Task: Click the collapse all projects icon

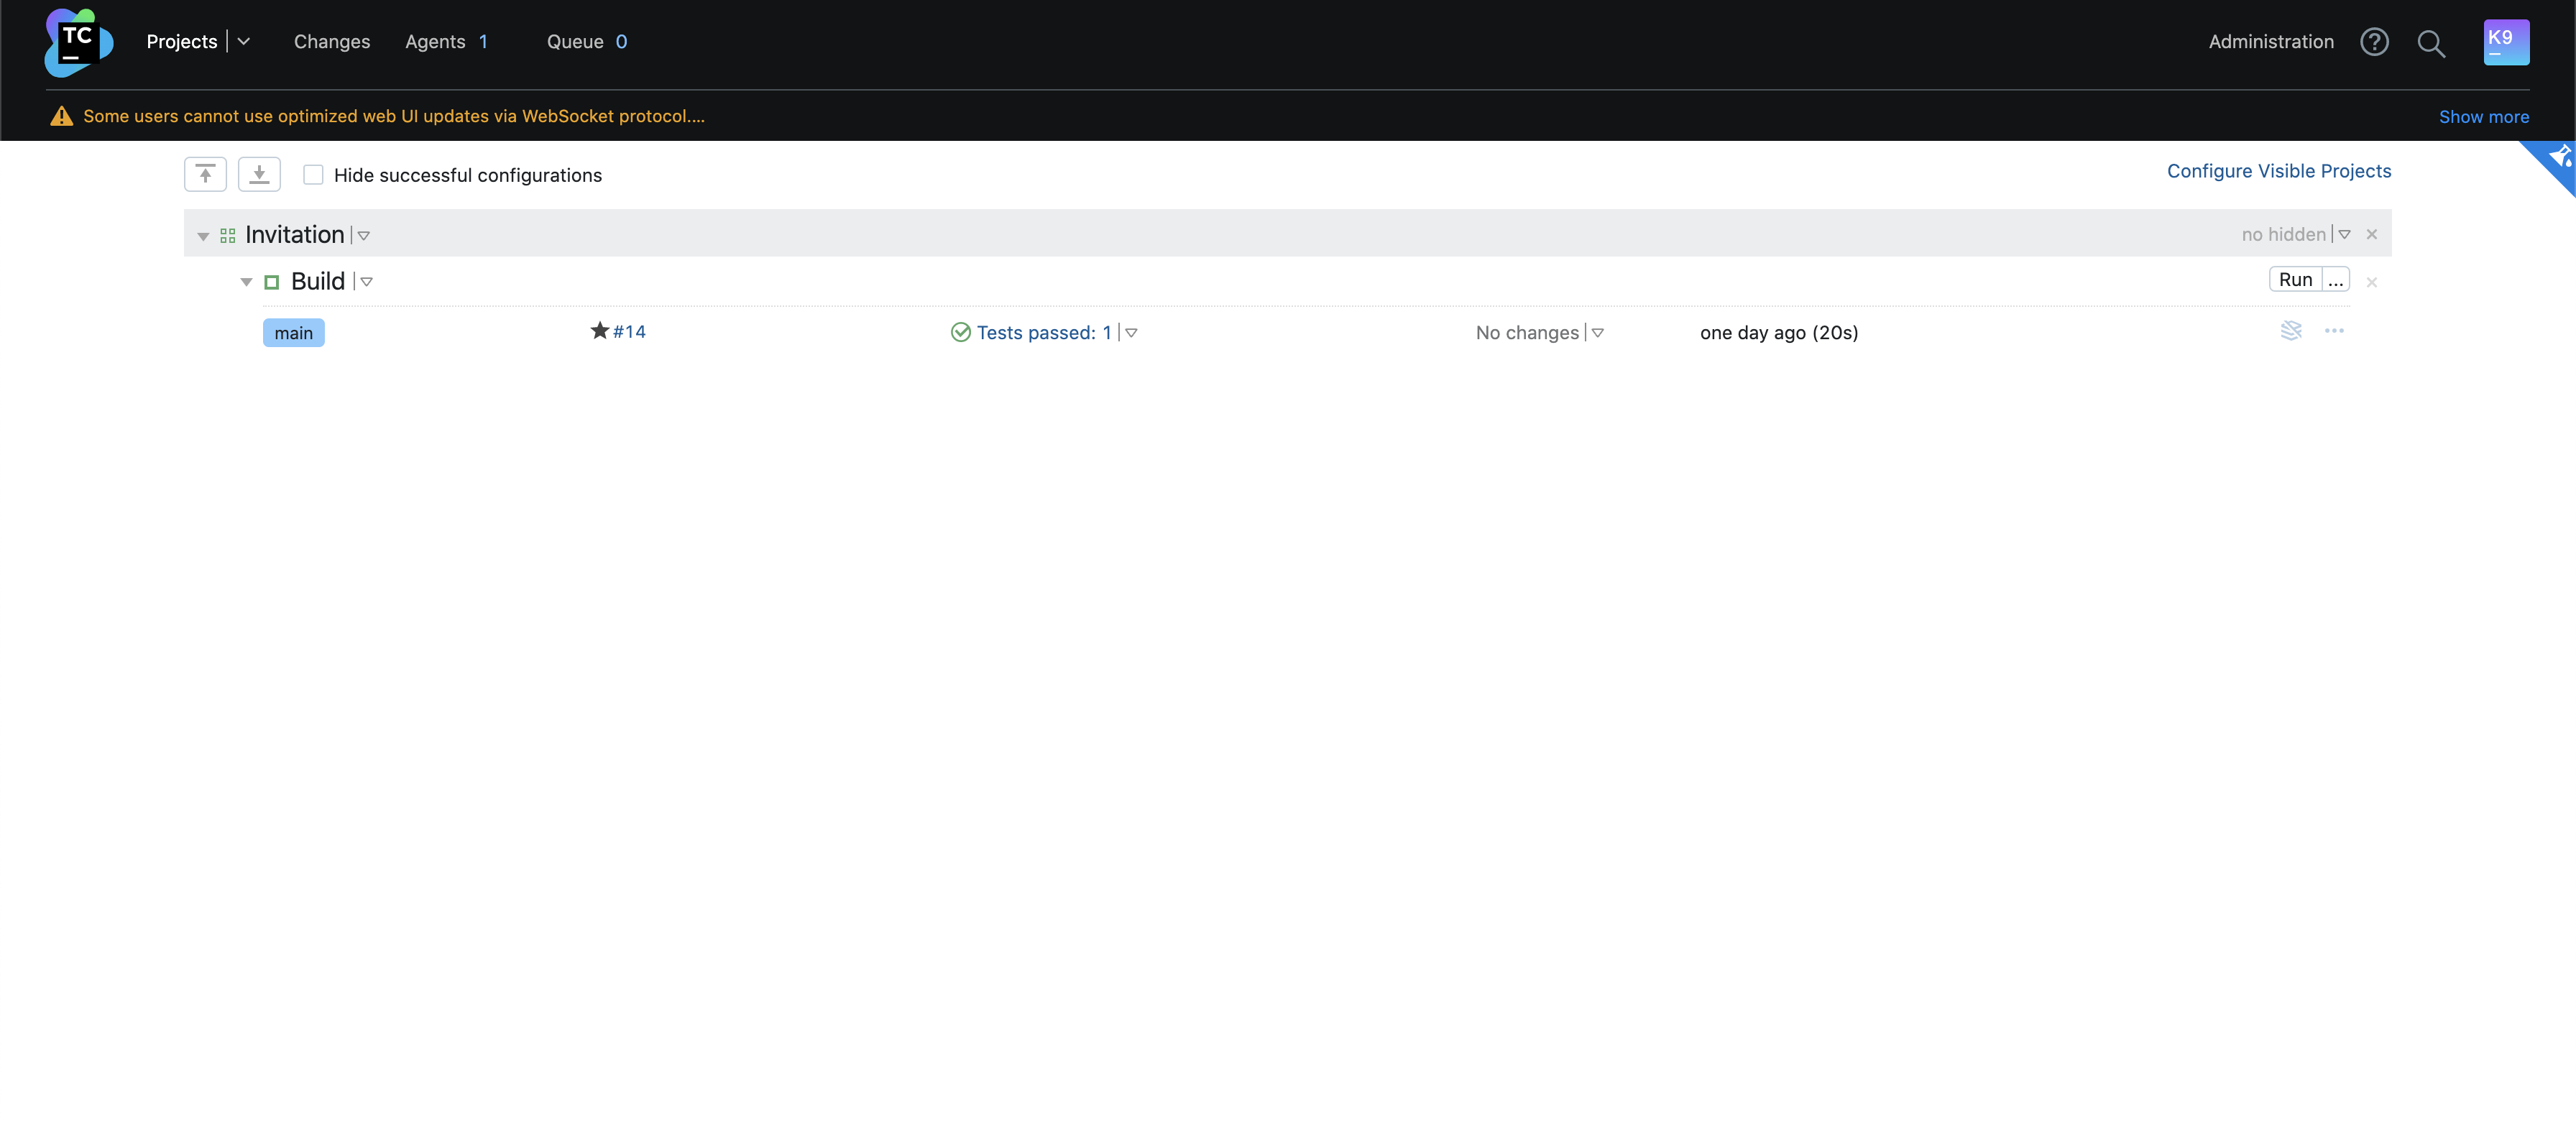Action: (x=205, y=174)
